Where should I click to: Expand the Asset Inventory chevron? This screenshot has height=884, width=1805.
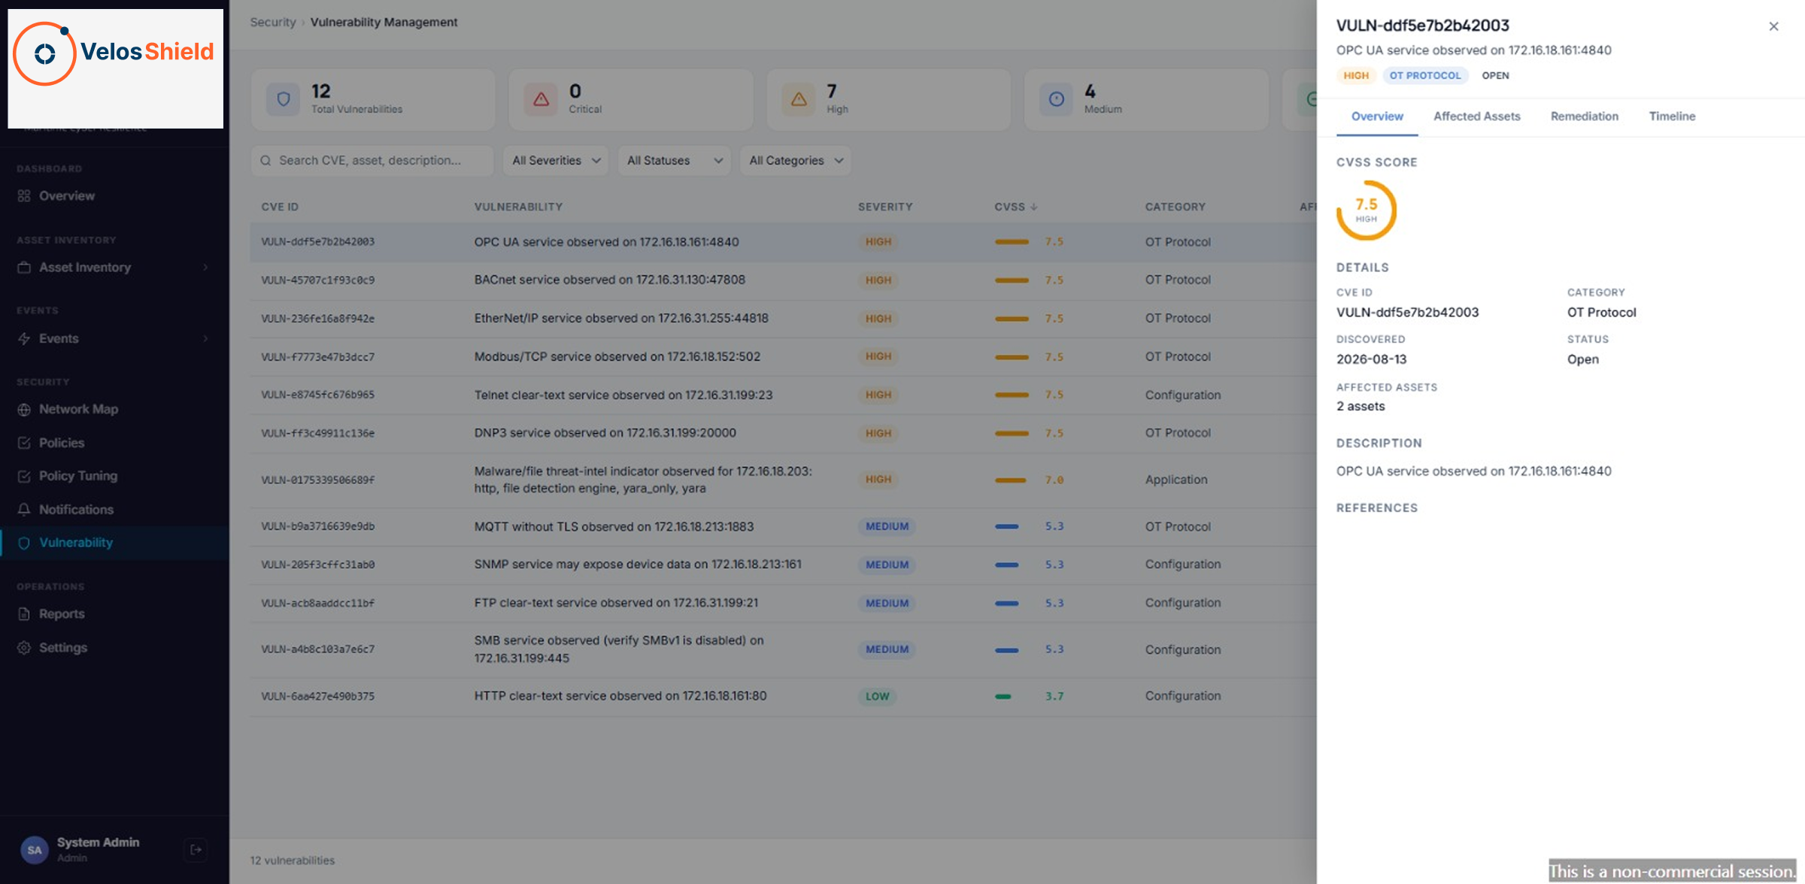point(205,267)
